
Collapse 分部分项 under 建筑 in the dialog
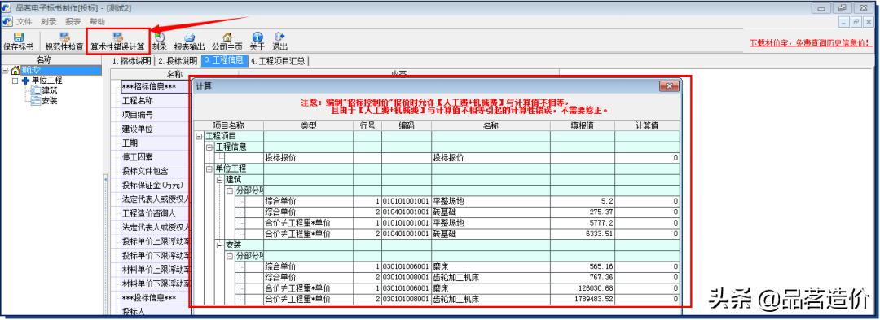click(230, 191)
